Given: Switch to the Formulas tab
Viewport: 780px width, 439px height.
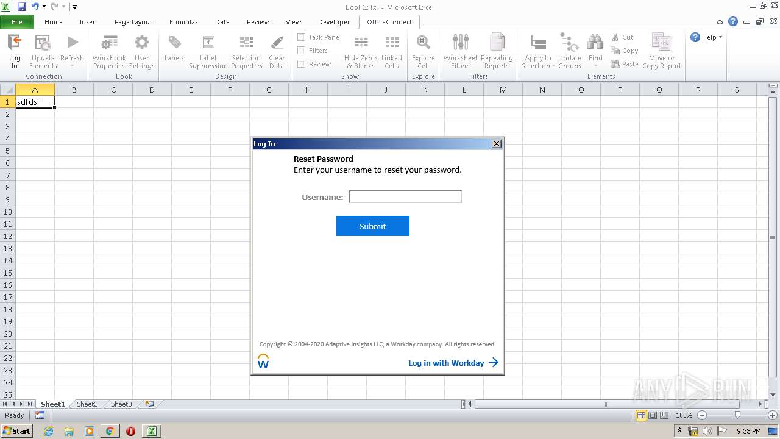Looking at the screenshot, I should click(183, 22).
